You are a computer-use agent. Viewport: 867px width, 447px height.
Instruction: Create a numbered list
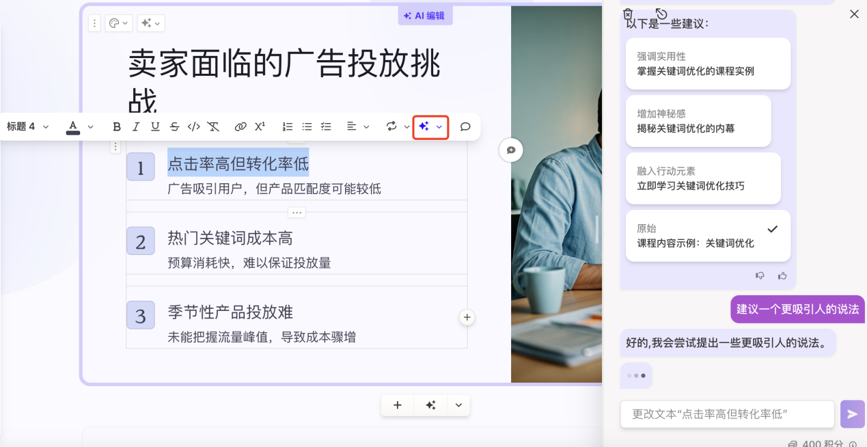(x=288, y=126)
